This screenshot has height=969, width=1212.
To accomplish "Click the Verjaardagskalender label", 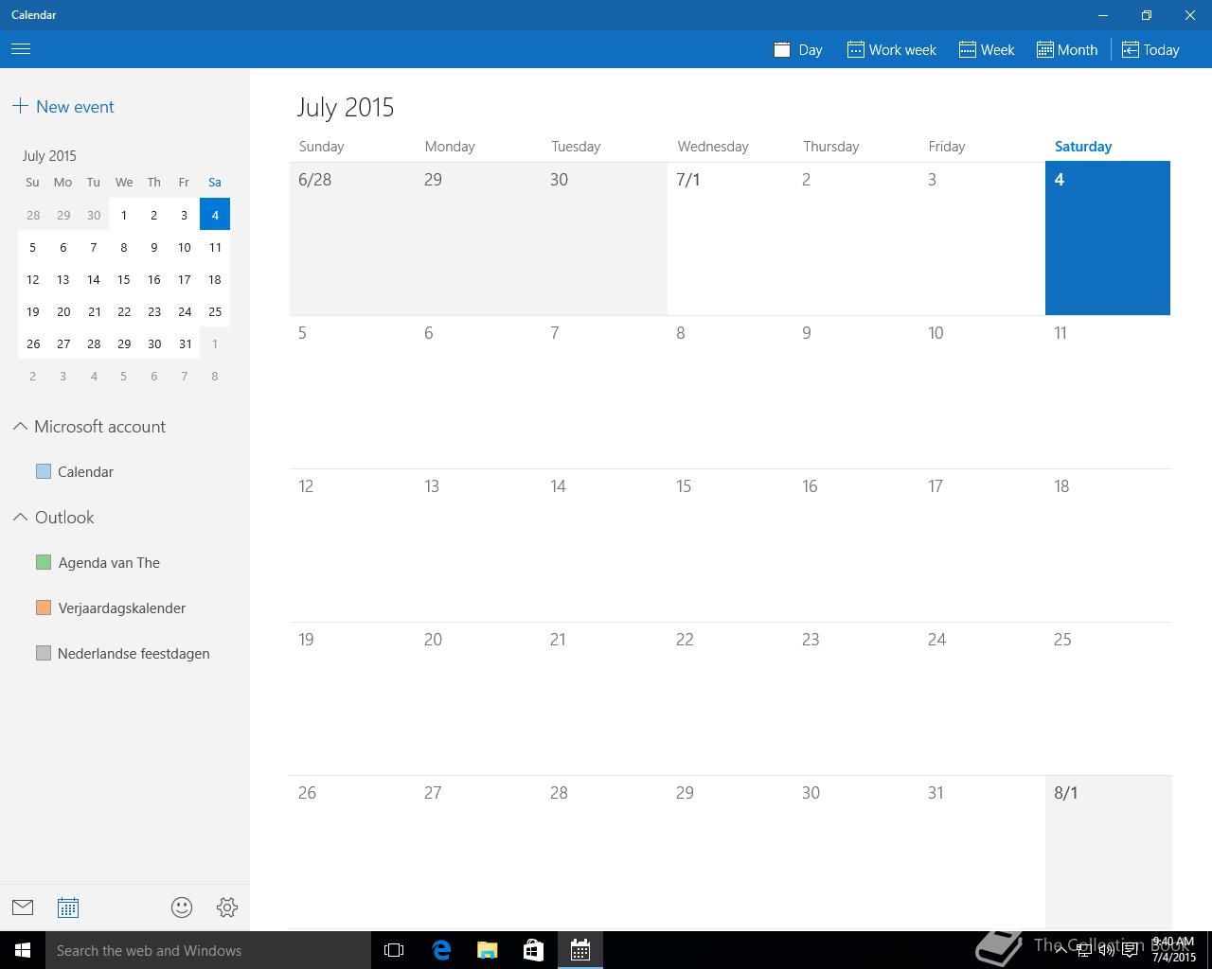I will point(121,608).
